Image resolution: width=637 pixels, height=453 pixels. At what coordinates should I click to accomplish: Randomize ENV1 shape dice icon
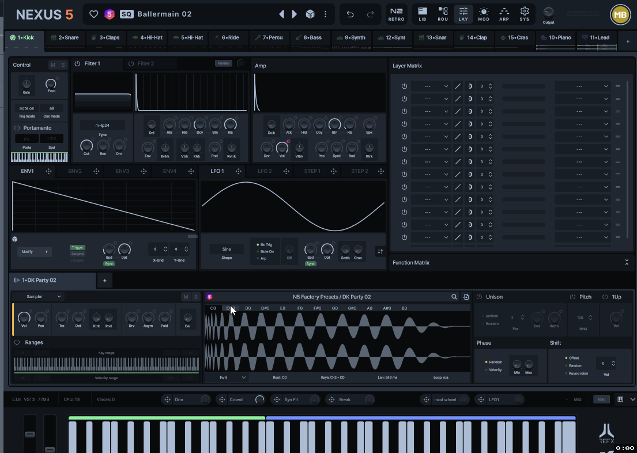pyautogui.click(x=15, y=239)
